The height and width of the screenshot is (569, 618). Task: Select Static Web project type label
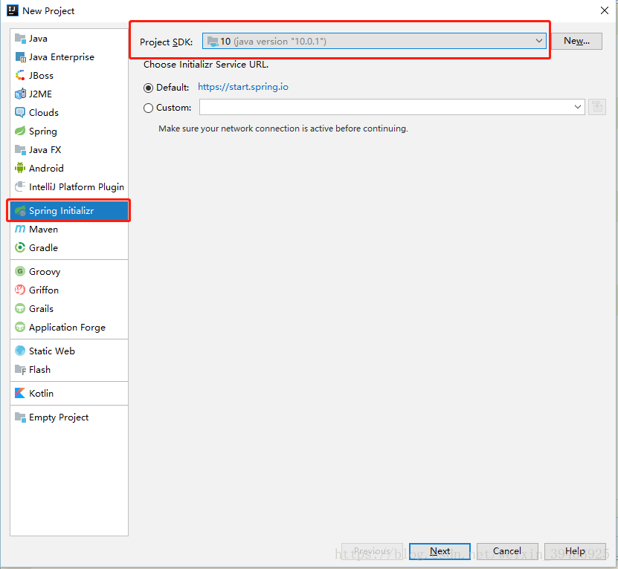(51, 351)
